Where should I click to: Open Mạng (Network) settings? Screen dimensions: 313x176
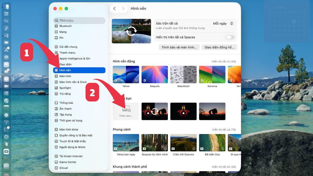(x=63, y=32)
